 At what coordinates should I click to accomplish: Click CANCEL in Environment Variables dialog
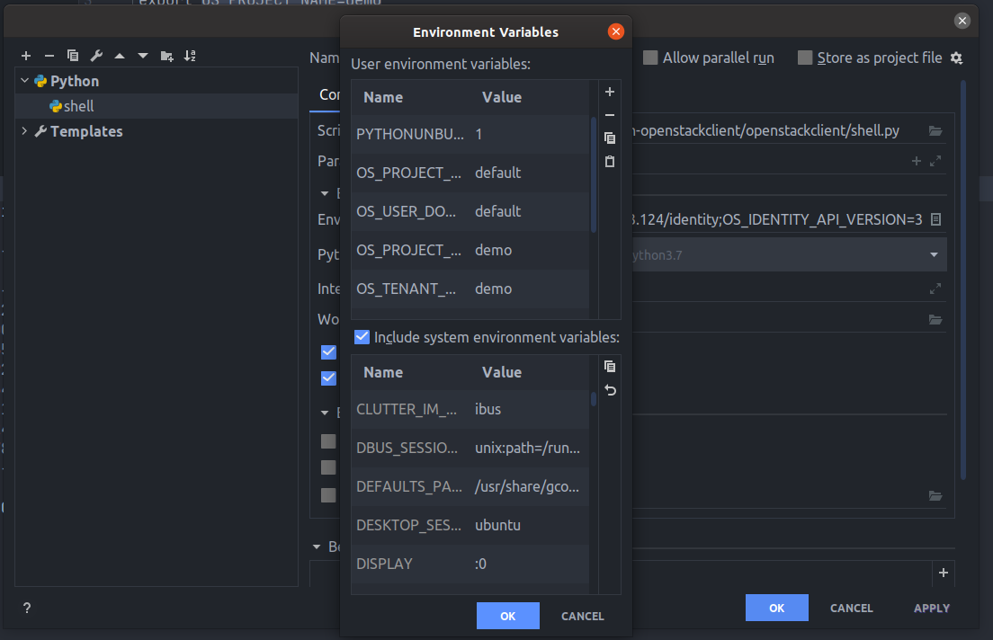click(x=583, y=616)
